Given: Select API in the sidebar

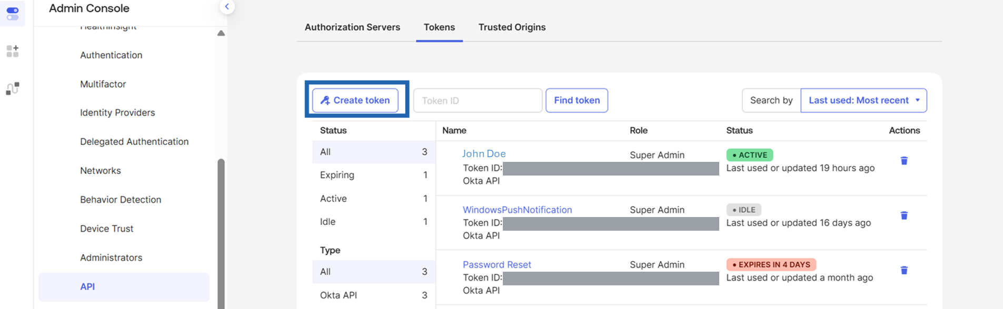Looking at the screenshot, I should [x=124, y=287].
